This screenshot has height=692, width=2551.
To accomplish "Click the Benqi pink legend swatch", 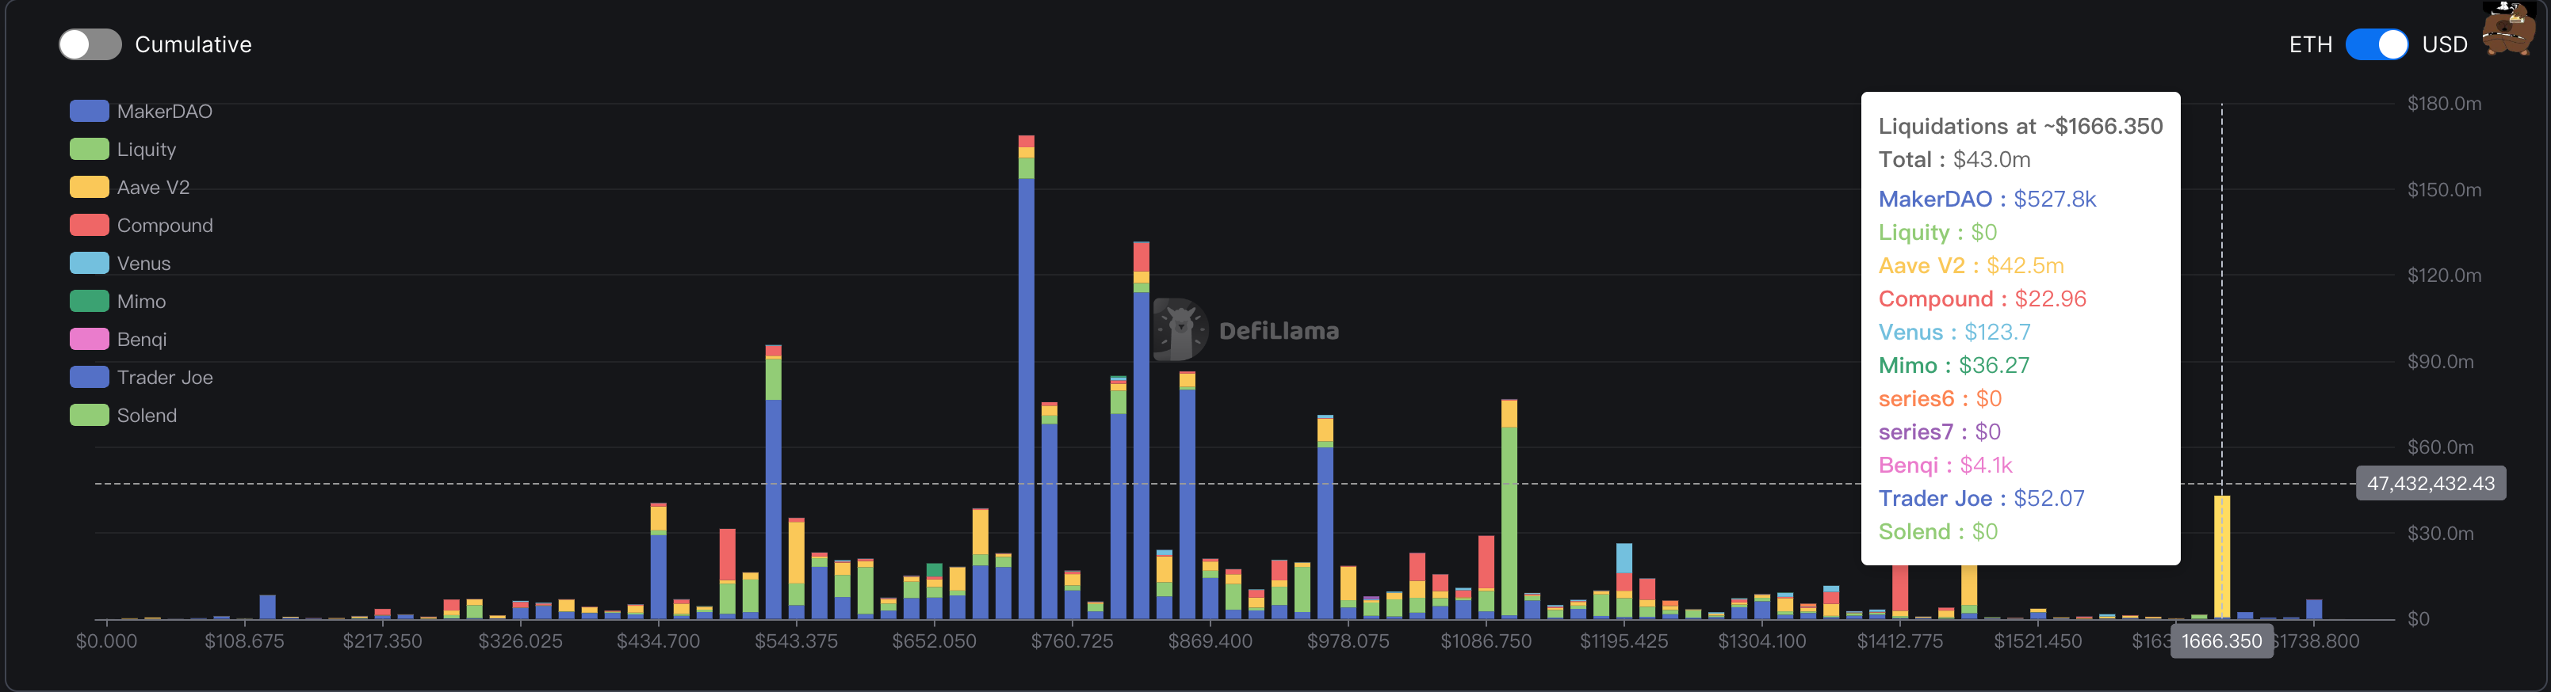I will (89, 339).
